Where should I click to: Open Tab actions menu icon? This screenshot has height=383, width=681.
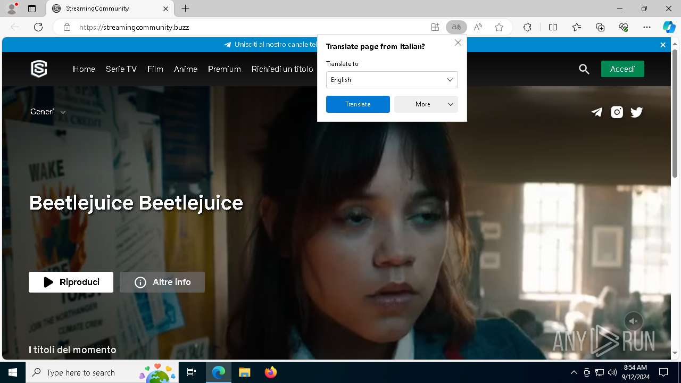(x=32, y=9)
